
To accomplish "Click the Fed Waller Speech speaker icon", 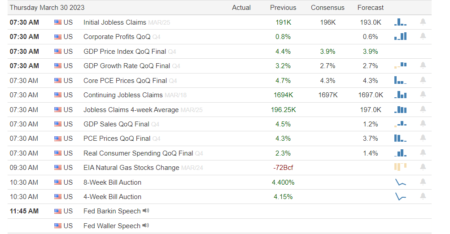I will tap(145, 225).
